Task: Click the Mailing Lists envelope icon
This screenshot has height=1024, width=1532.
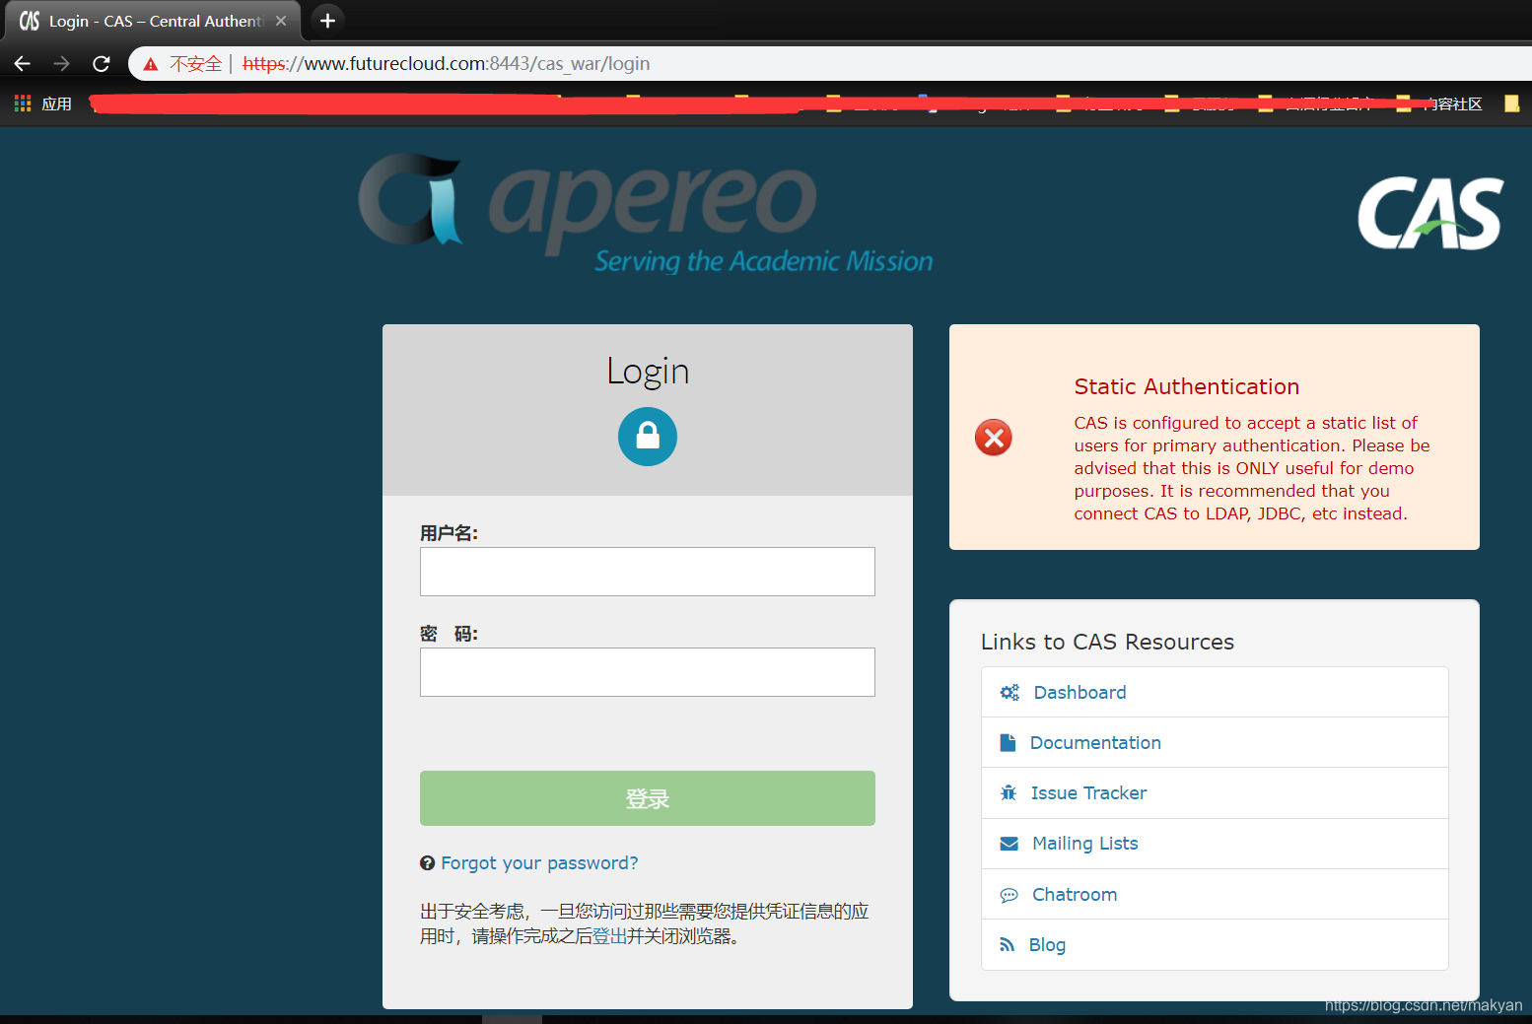Action: (x=1010, y=844)
